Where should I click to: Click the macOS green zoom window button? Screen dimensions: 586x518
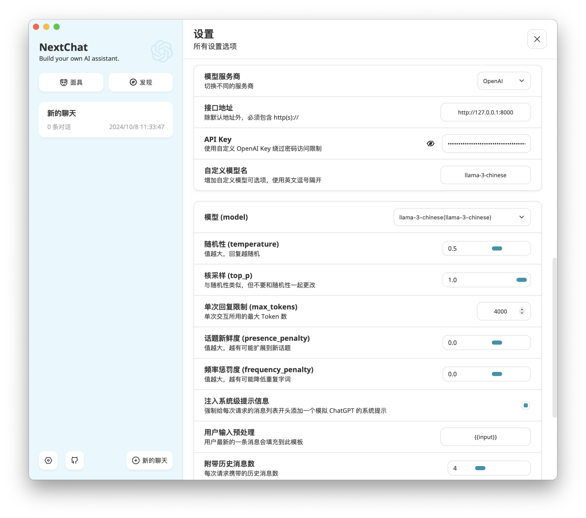[x=57, y=27]
